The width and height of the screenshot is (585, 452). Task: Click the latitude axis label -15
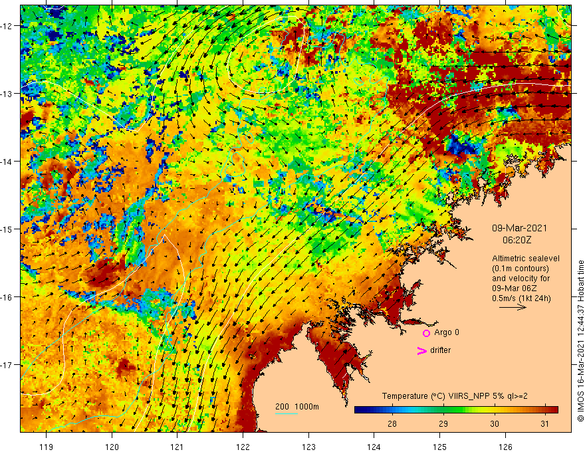click(7, 229)
